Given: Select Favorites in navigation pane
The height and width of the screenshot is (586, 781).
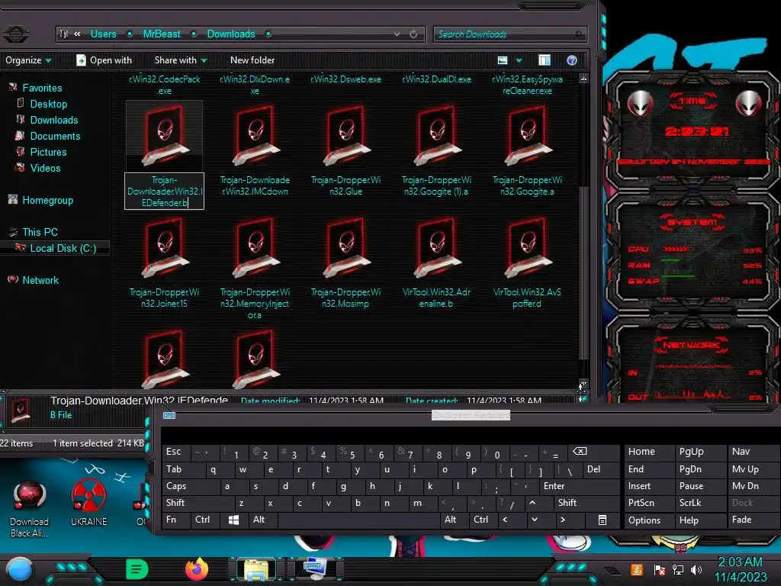Looking at the screenshot, I should (x=43, y=88).
